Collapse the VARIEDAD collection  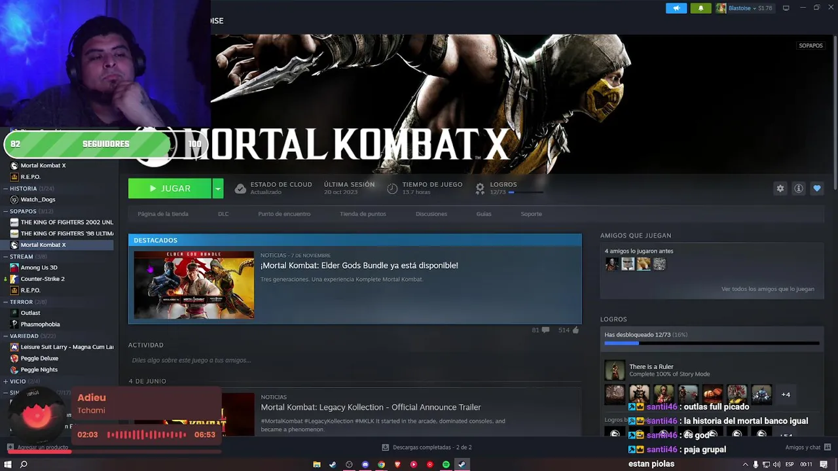6,336
